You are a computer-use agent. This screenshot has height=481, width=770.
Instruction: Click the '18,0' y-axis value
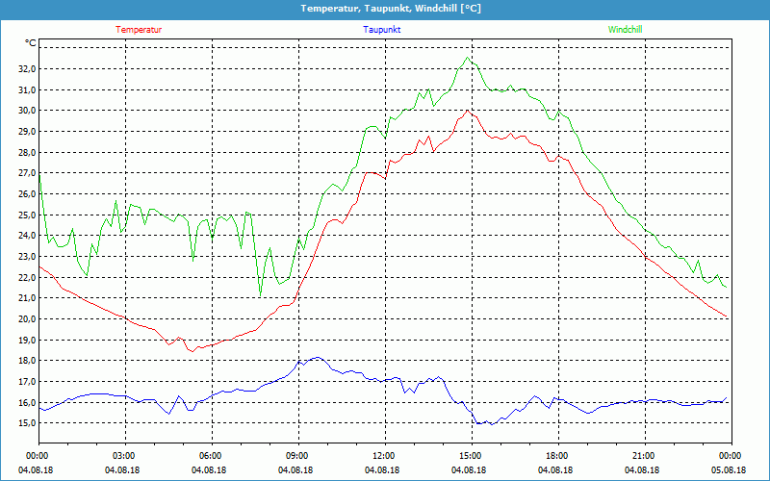pos(27,361)
